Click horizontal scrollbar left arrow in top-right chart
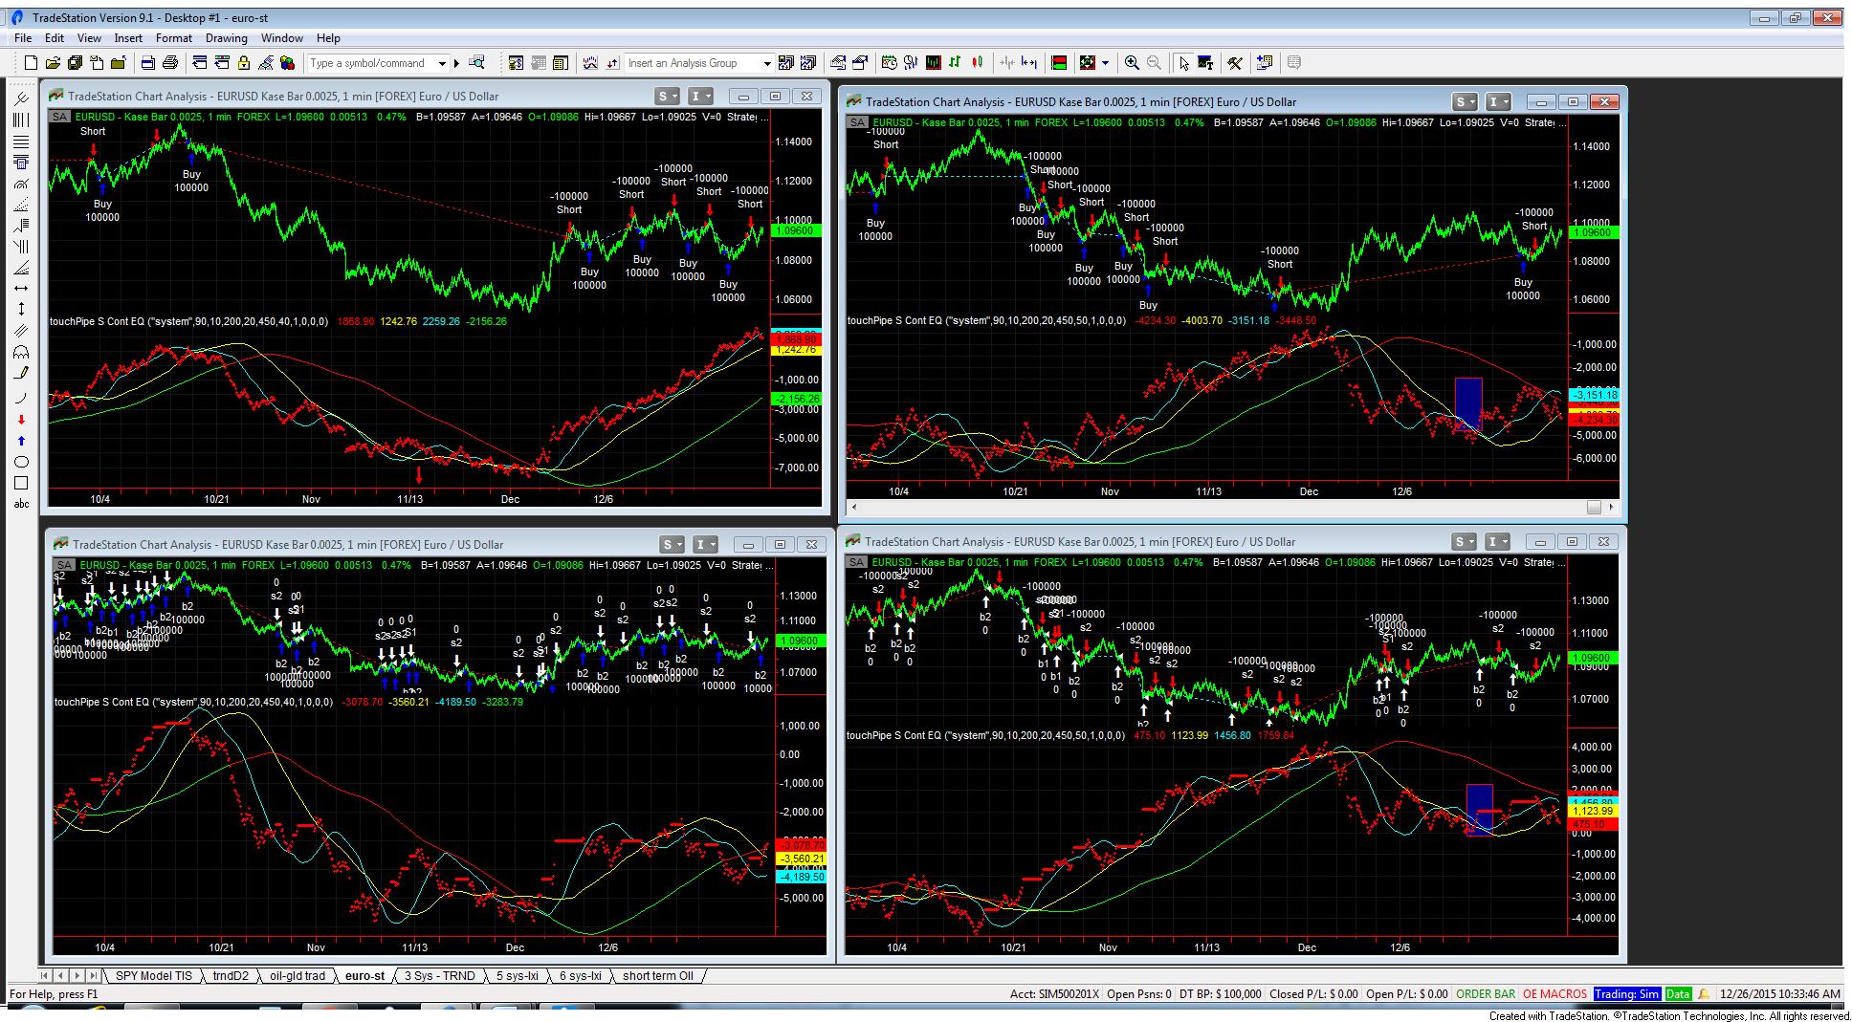This screenshot has height=1022, width=1852. pos(853,508)
